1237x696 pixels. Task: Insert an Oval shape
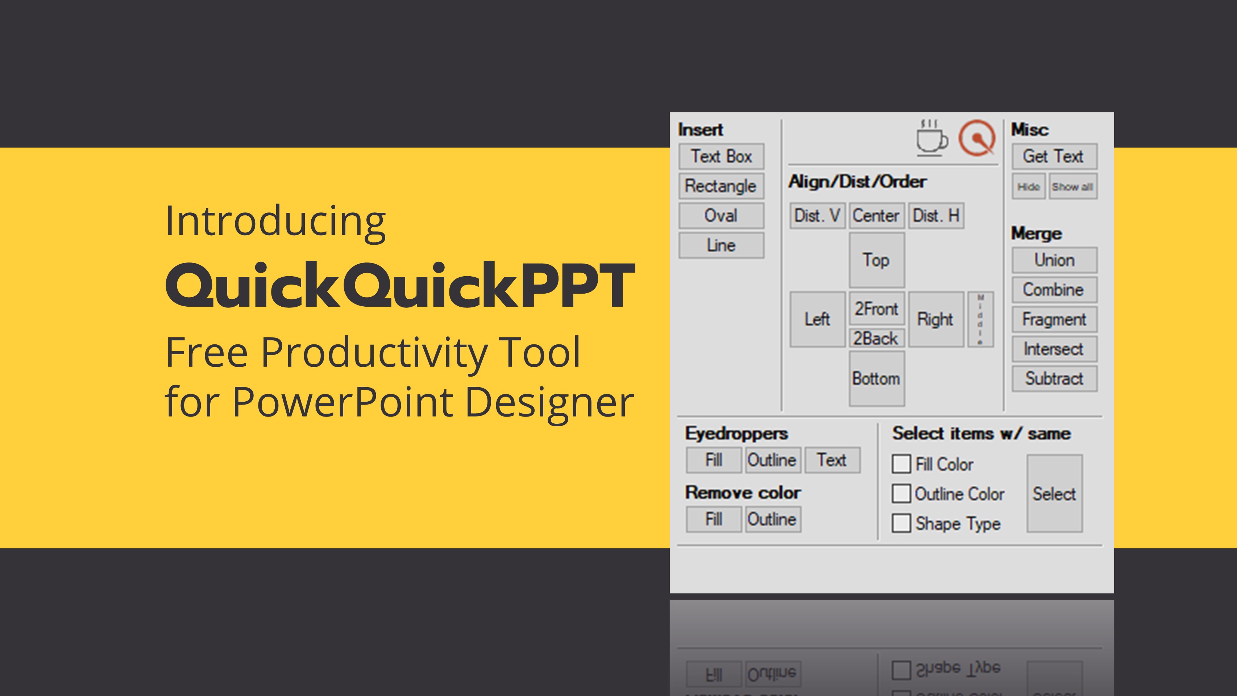[x=721, y=216]
